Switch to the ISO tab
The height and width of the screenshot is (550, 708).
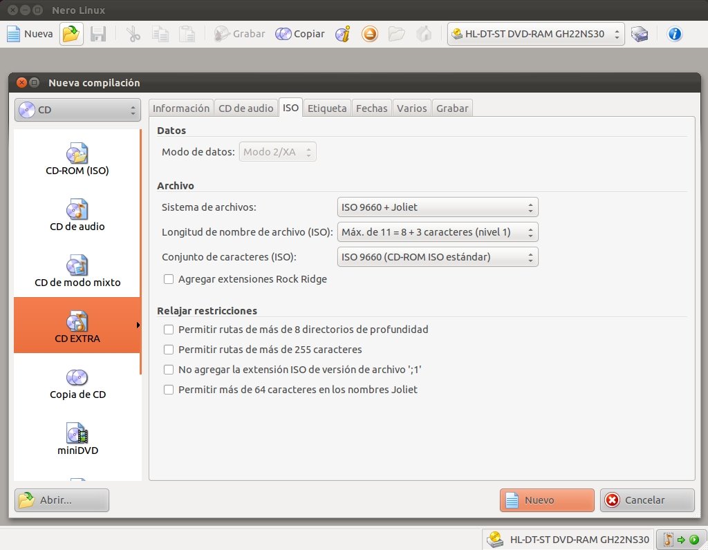coord(291,108)
